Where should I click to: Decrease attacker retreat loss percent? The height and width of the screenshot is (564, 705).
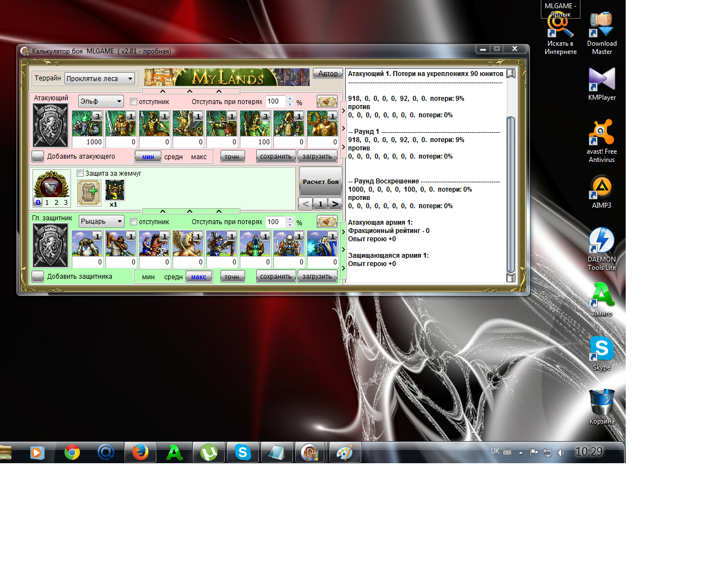(290, 104)
